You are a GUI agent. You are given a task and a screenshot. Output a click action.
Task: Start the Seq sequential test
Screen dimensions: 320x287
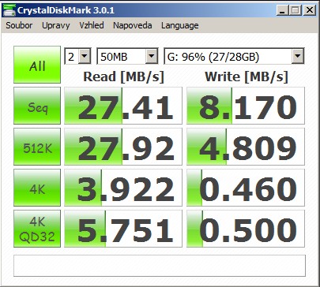tap(37, 106)
